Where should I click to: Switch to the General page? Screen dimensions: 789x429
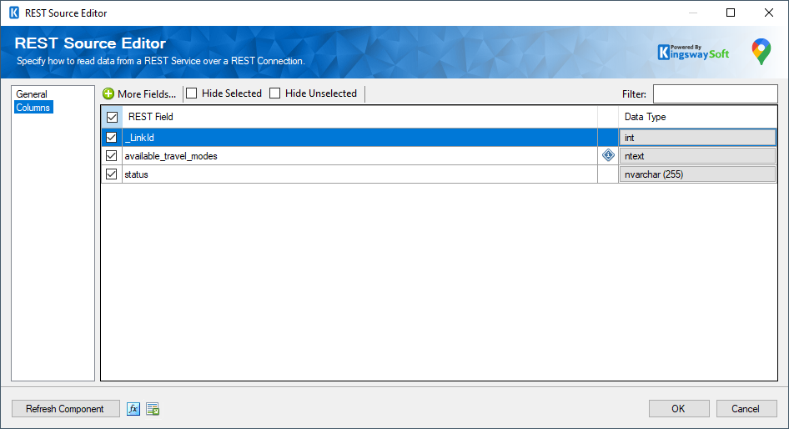pyautogui.click(x=32, y=94)
